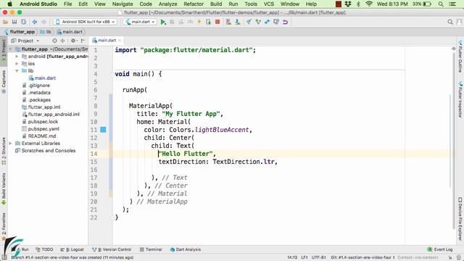
Task: Select .metadata file in project tree
Action: pyautogui.click(x=36, y=93)
